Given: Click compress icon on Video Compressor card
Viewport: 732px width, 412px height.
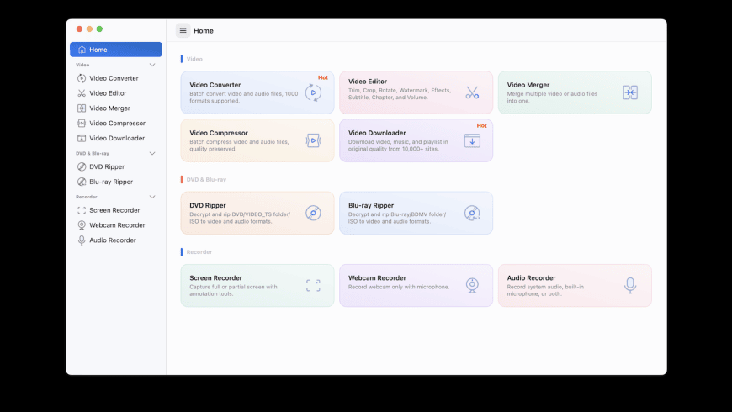Looking at the screenshot, I should point(313,140).
